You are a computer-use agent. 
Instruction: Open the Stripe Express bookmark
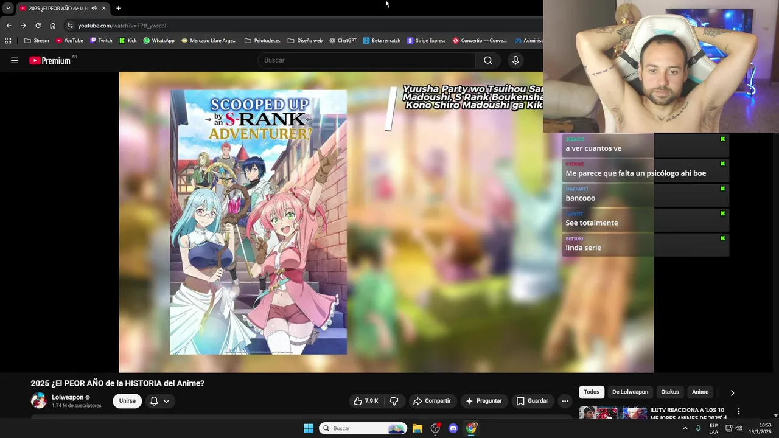tap(426, 41)
